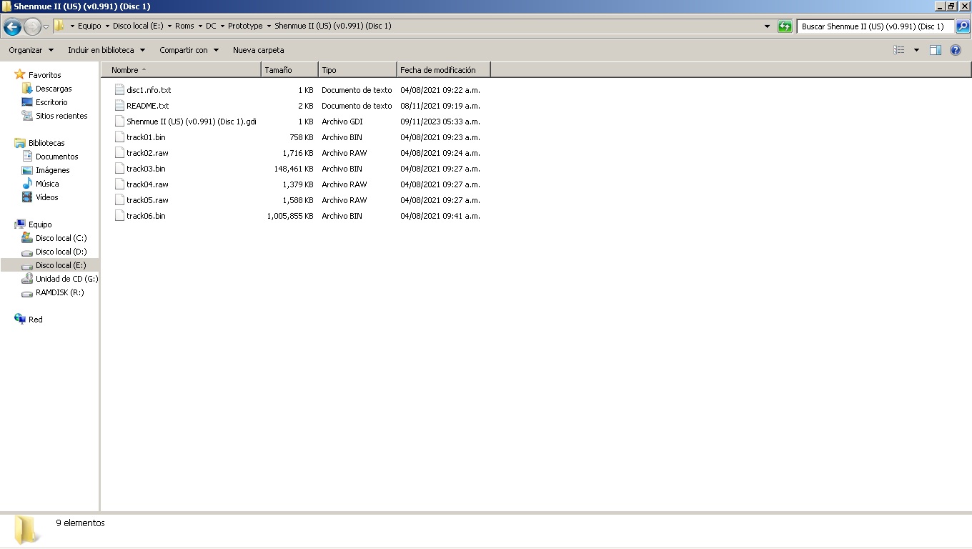
Task: Click the Back navigation arrow
Action: (12, 27)
